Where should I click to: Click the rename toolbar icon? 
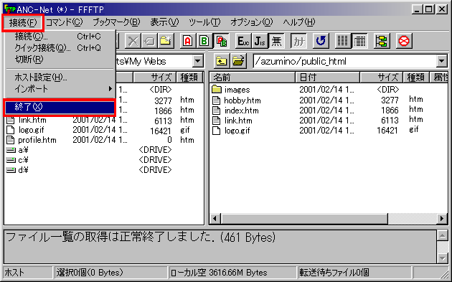coord(149,41)
